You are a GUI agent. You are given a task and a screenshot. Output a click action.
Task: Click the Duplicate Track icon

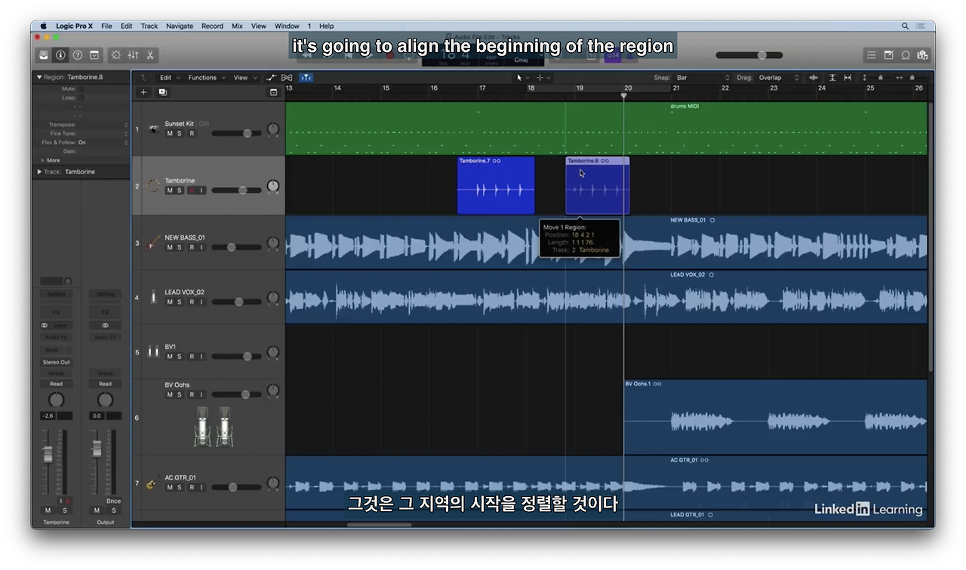pos(162,92)
